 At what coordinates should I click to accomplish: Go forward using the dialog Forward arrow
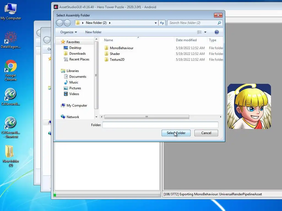(x=67, y=23)
